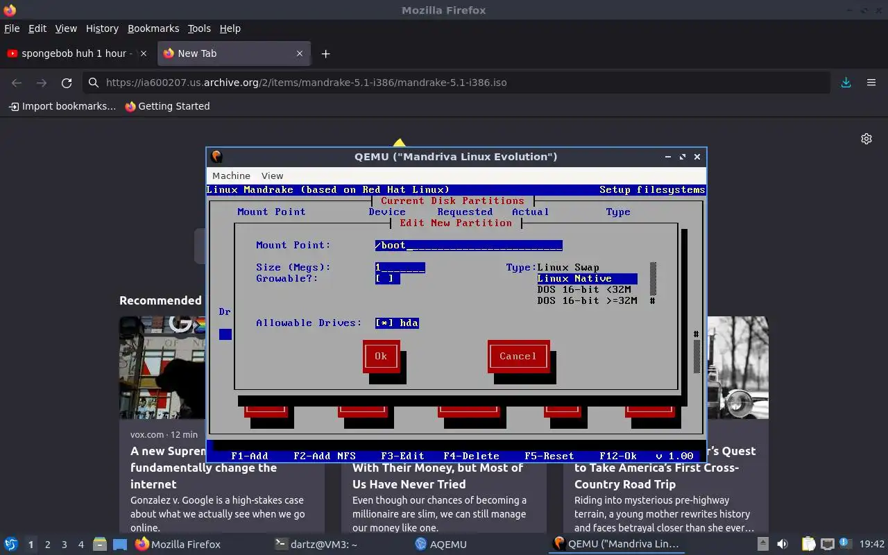Switch to workspace 4
Viewport: 888px width, 555px height.
80,545
